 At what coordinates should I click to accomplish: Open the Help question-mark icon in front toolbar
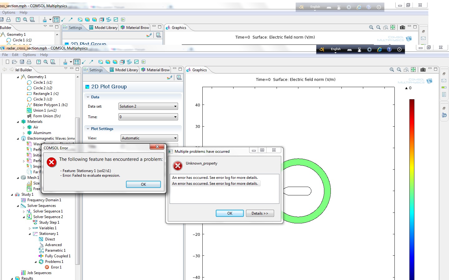39,62
